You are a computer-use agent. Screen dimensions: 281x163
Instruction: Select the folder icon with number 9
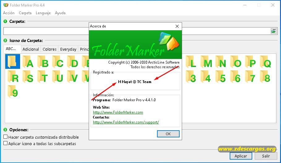[x=13, y=91]
